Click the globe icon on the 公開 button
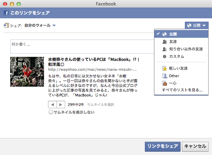Viewport: 212px width, 155px height. click(x=189, y=25)
